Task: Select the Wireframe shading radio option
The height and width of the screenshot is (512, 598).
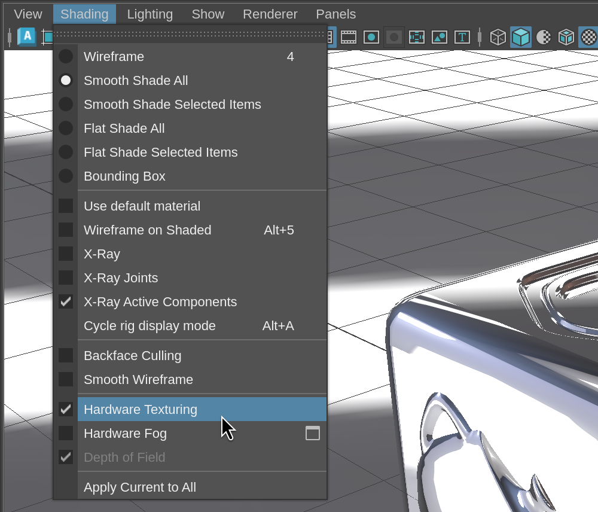Action: pyautogui.click(x=190, y=56)
